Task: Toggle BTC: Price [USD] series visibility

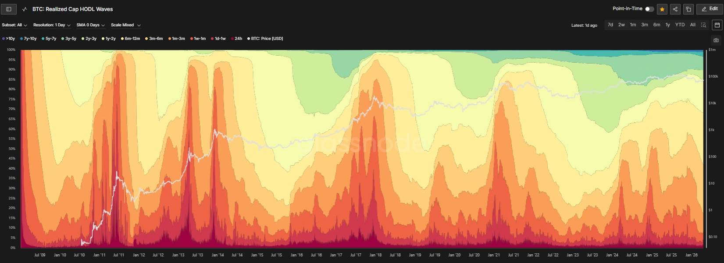Action: click(x=266, y=39)
